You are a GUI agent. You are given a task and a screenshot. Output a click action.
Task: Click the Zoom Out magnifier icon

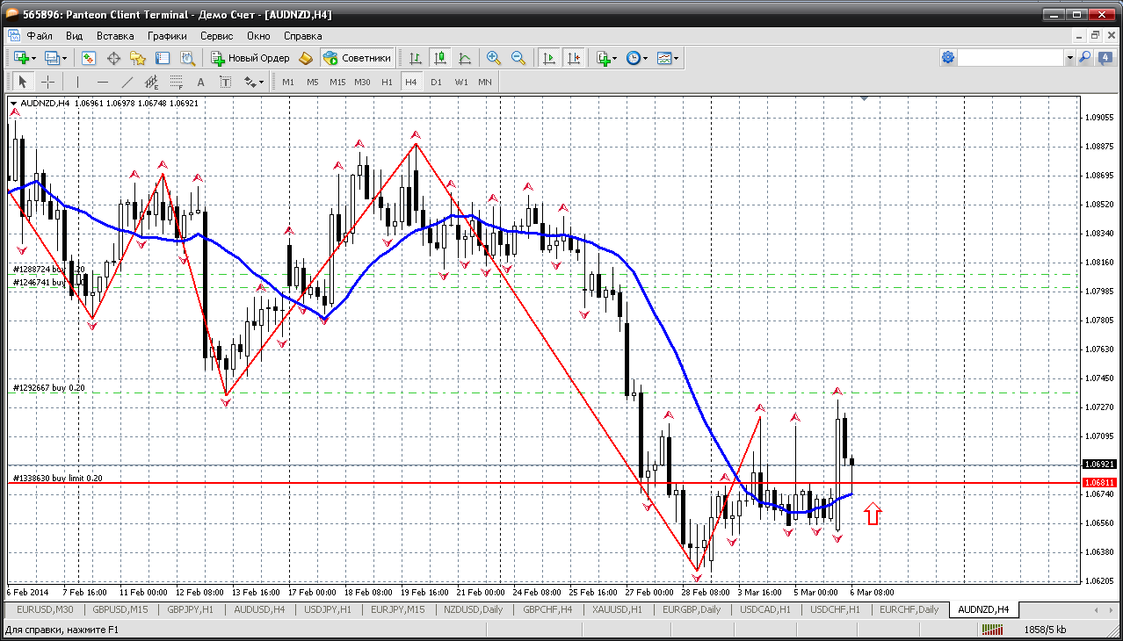518,58
